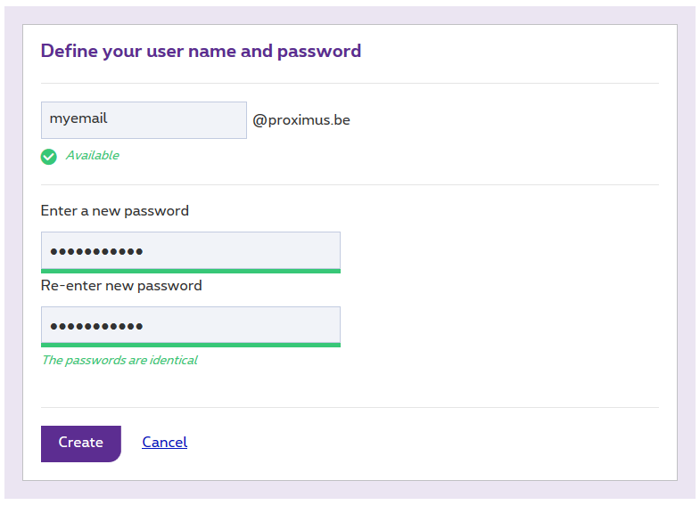Click strength bar under new password field
This screenshot has width=700, height=505.
click(191, 271)
